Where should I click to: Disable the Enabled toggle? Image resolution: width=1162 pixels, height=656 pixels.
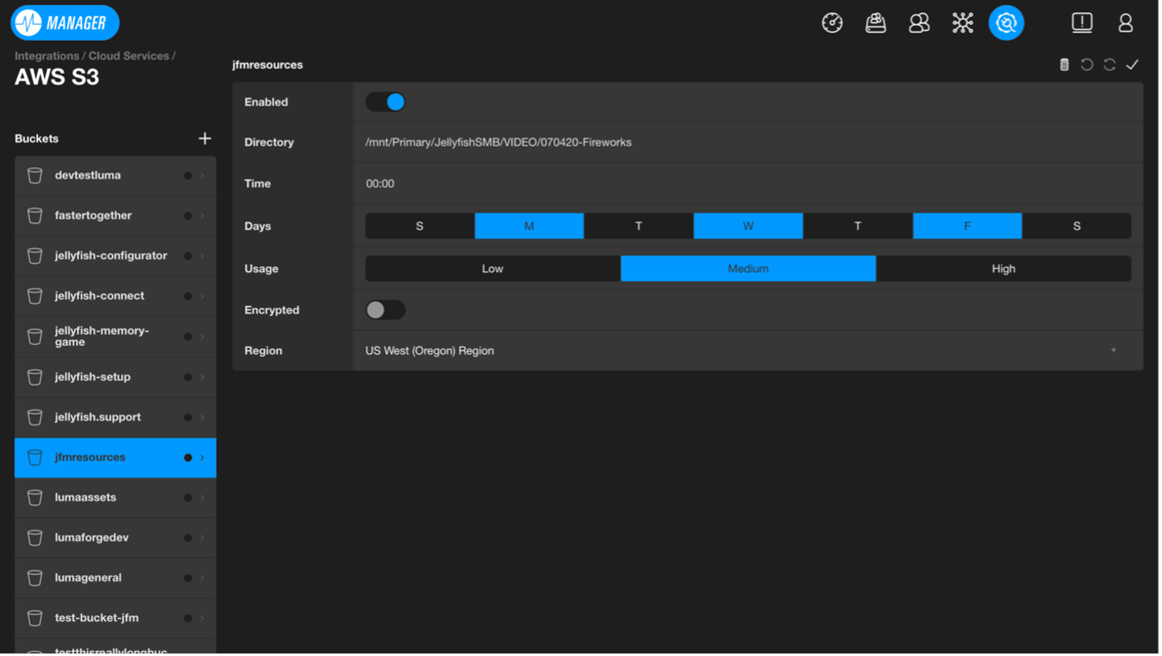point(386,102)
